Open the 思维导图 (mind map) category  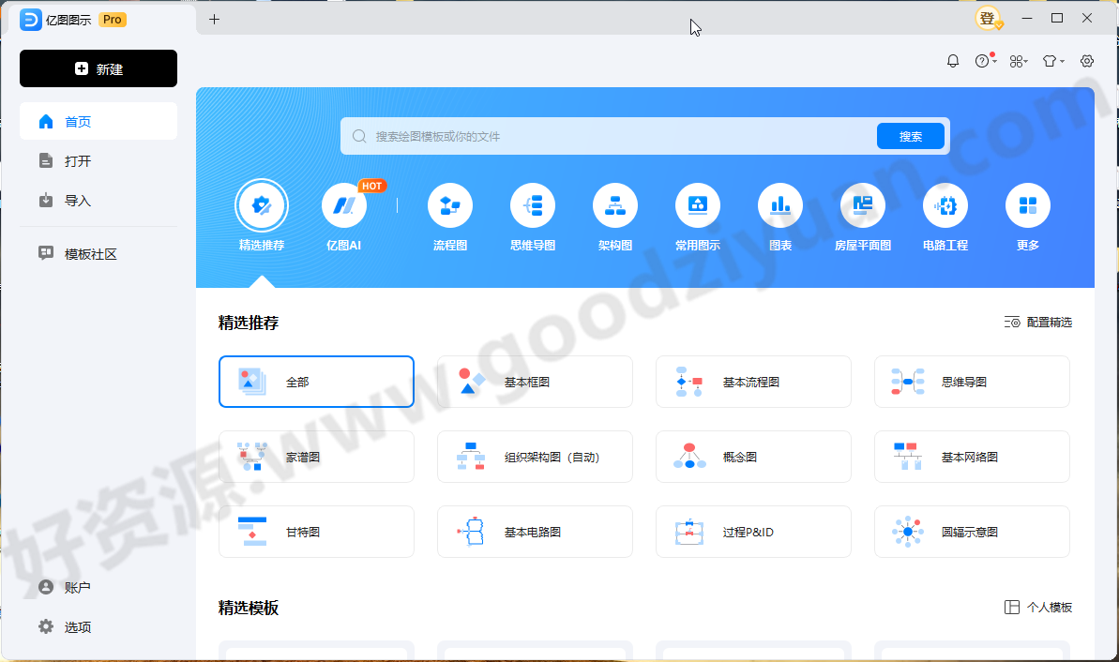click(x=532, y=204)
